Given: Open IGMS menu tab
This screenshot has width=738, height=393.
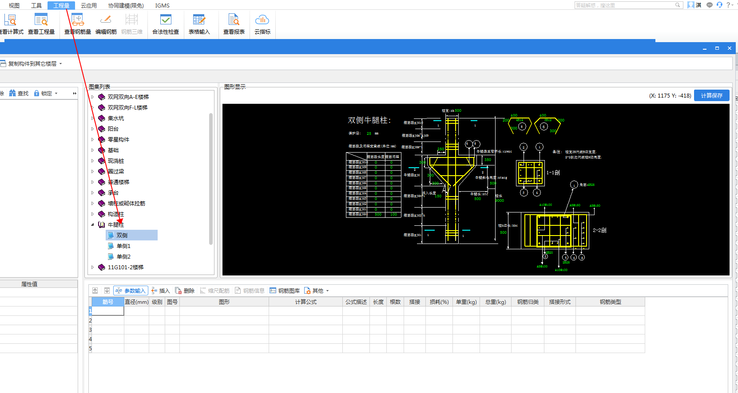Looking at the screenshot, I should (163, 5).
